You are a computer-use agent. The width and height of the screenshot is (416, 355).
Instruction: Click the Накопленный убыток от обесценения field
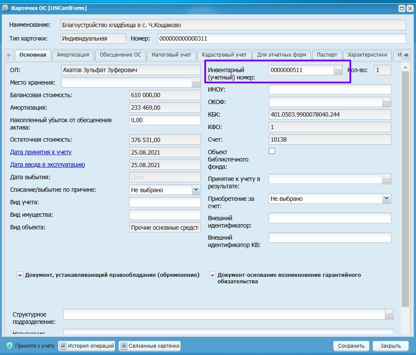pyautogui.click(x=165, y=120)
